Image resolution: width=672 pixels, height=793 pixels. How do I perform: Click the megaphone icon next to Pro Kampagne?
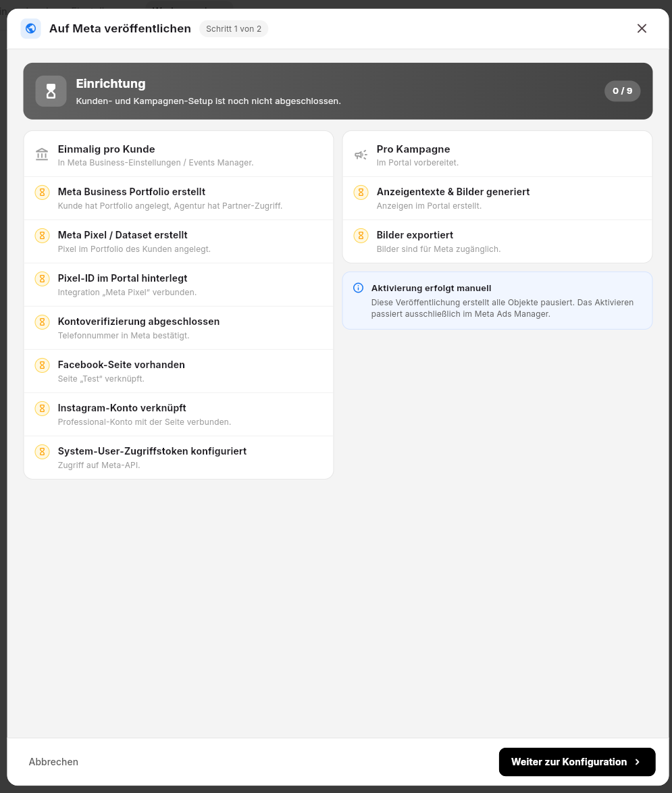[x=361, y=155]
